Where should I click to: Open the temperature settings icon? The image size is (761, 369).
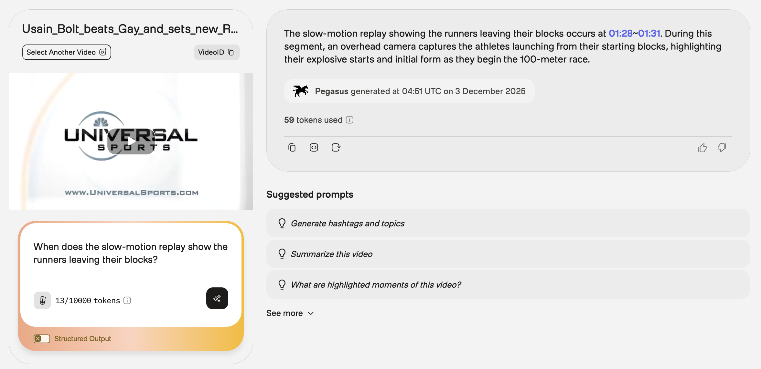coord(42,301)
